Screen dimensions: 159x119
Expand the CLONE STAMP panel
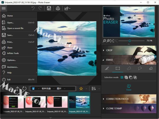pyautogui.click(x=129, y=108)
